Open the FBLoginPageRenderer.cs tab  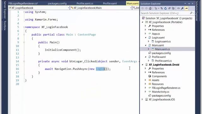23,3
